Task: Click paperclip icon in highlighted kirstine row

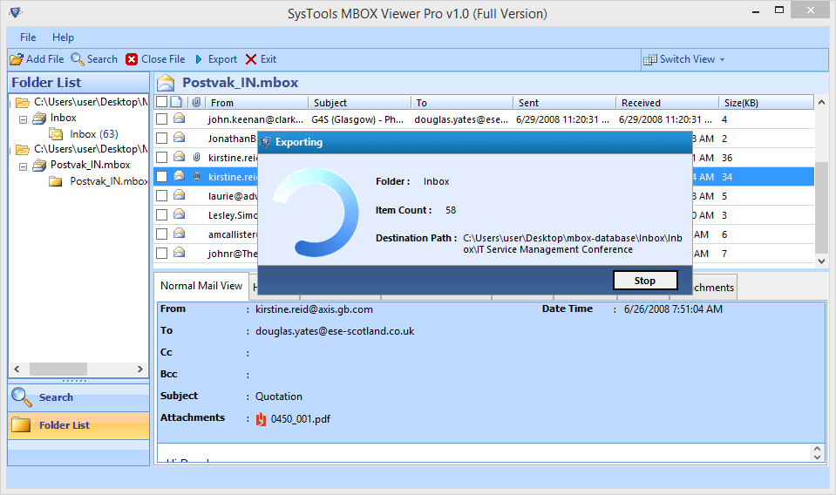Action: coord(196,176)
